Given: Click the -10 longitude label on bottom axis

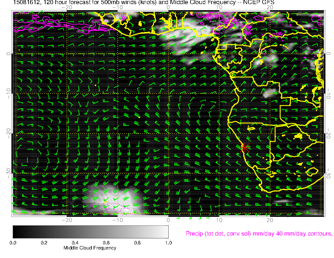Looking at the screenshot, I should [x=117, y=220].
